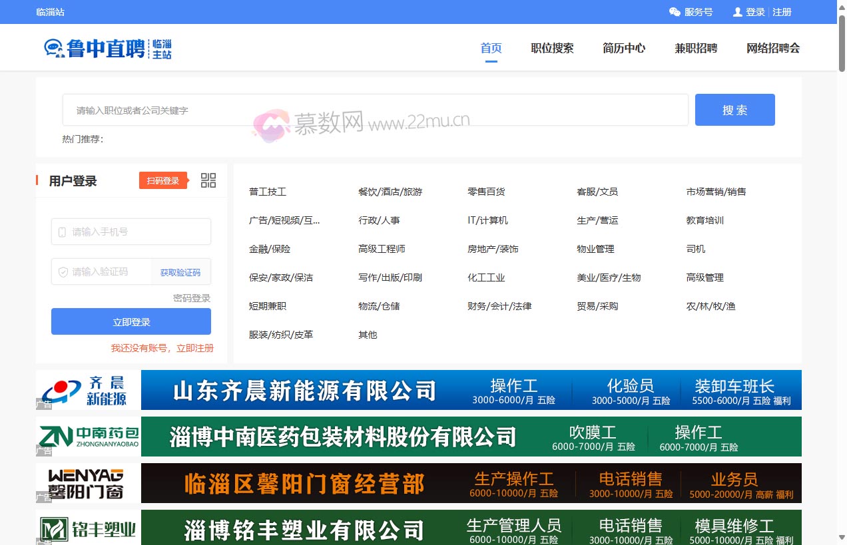Click the phone number input field
Viewport: 847px width, 545px height.
[x=131, y=232]
